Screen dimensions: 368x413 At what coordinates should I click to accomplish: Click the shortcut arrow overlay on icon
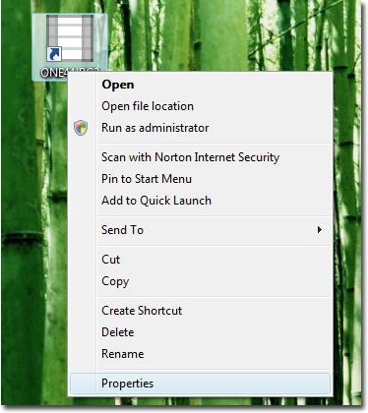54,54
